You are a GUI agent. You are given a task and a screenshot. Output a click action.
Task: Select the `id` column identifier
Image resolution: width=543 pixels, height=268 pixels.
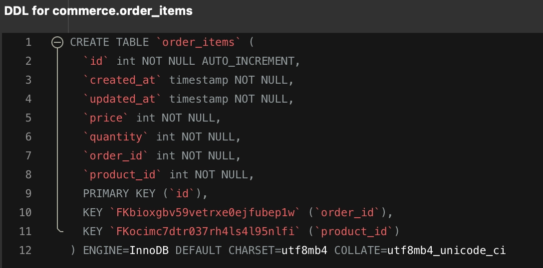pos(96,61)
